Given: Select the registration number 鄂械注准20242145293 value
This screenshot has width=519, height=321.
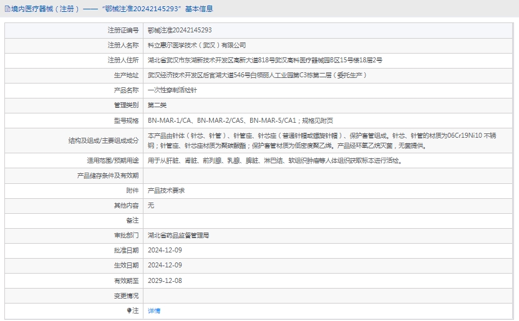Looking at the screenshot, I should pos(179,30).
